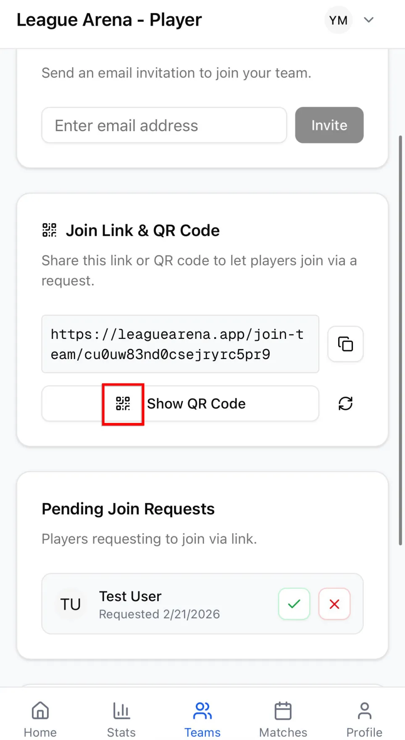The width and height of the screenshot is (405, 740).
Task: Approve Test User's join request
Action: coord(294,604)
